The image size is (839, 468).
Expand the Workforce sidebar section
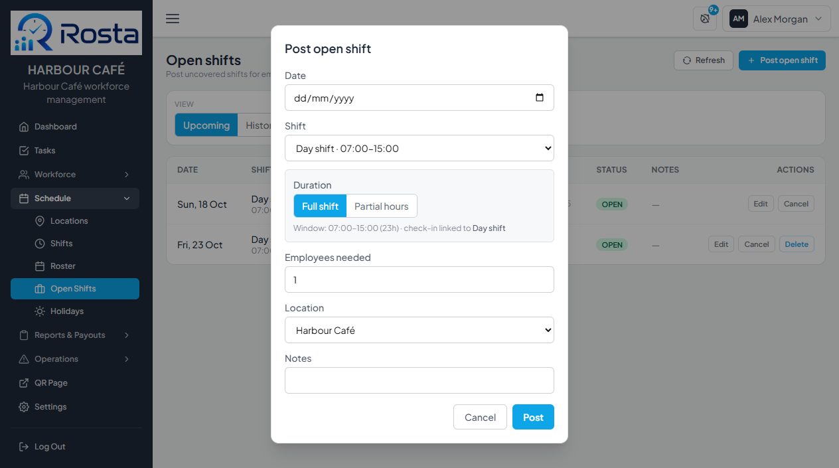tap(75, 175)
